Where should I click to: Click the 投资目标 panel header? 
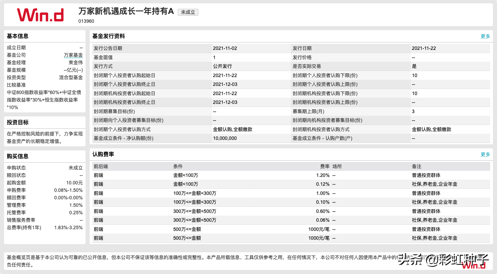18,122
